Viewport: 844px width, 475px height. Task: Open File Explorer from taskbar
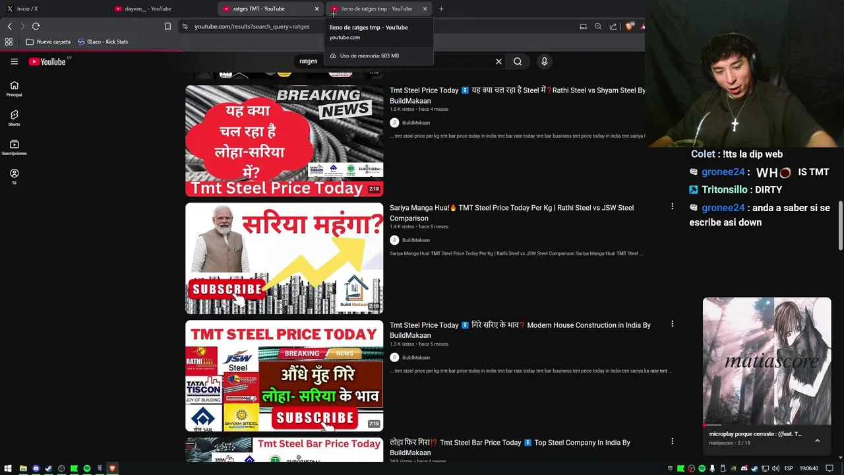pos(23,468)
